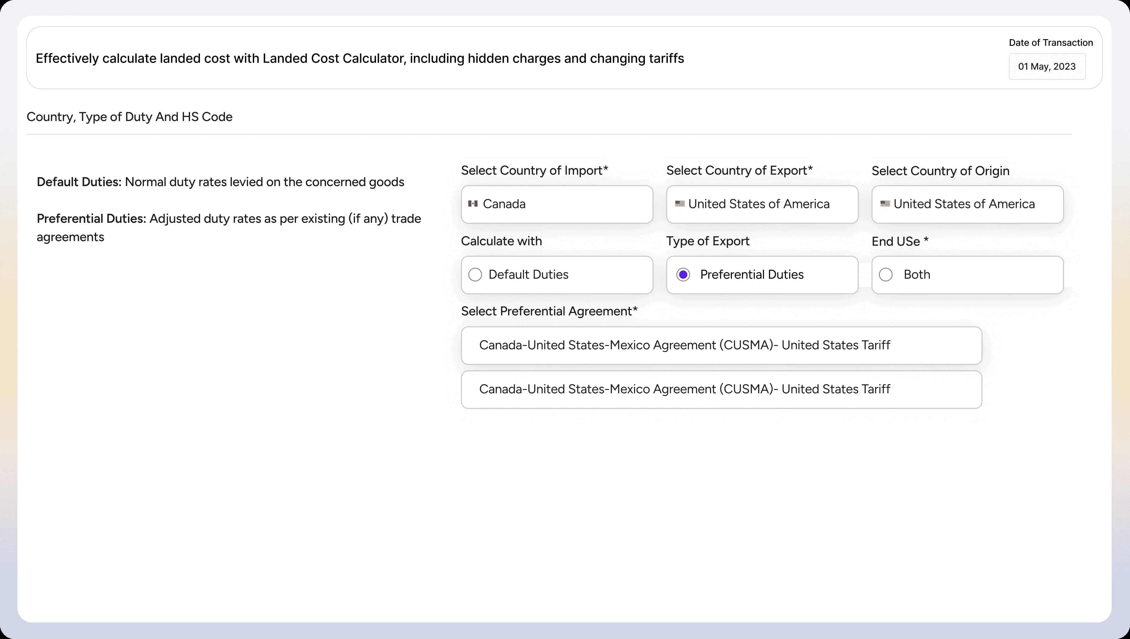Click the US flag icon in export field
Image resolution: width=1130 pixels, height=639 pixels.
(680, 204)
